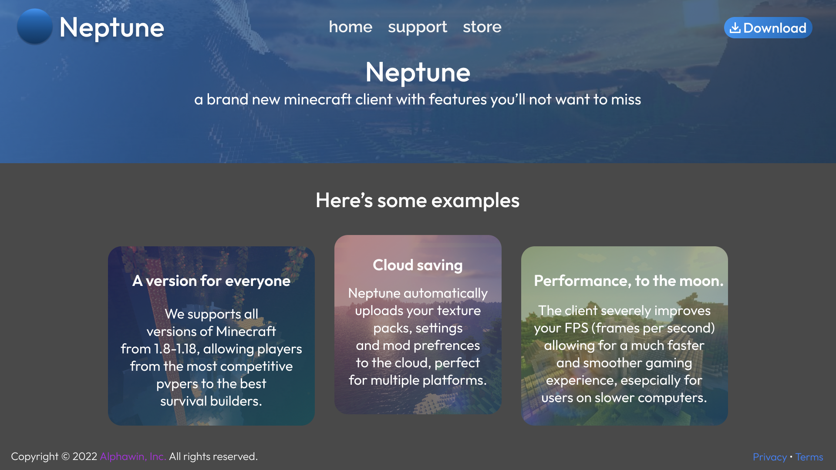Open the home navigation item
Image resolution: width=836 pixels, height=470 pixels.
(351, 27)
